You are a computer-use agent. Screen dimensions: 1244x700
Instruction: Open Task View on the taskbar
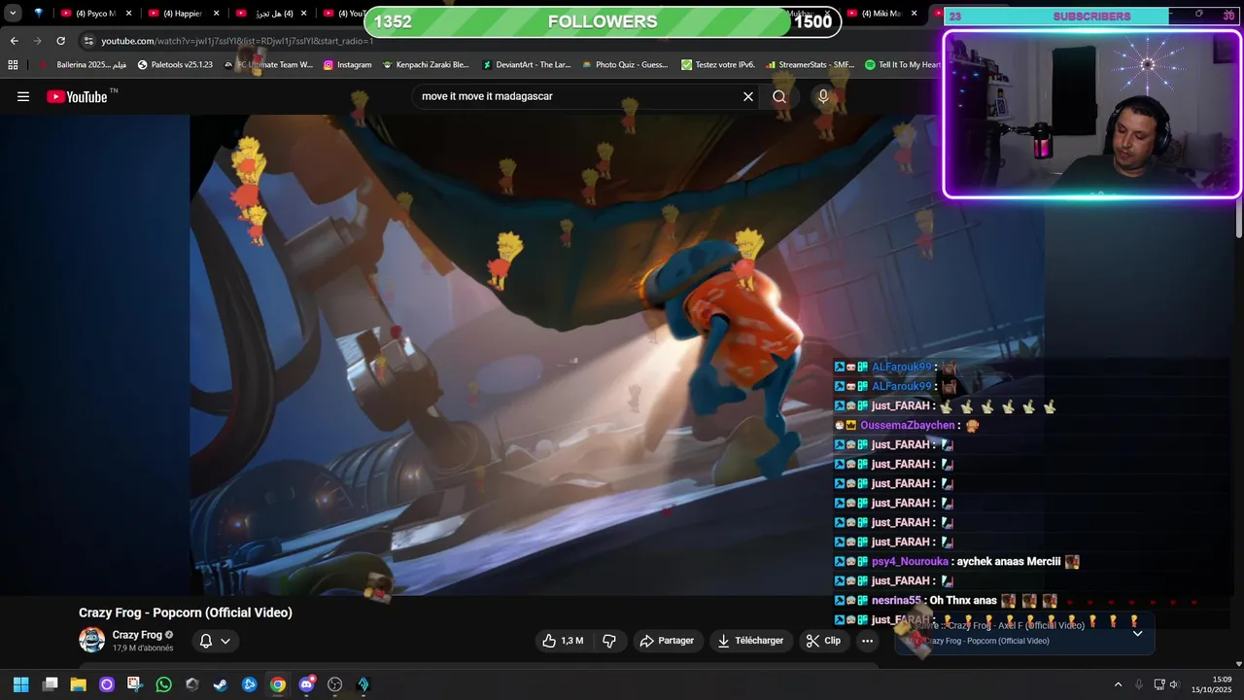pyautogui.click(x=50, y=684)
